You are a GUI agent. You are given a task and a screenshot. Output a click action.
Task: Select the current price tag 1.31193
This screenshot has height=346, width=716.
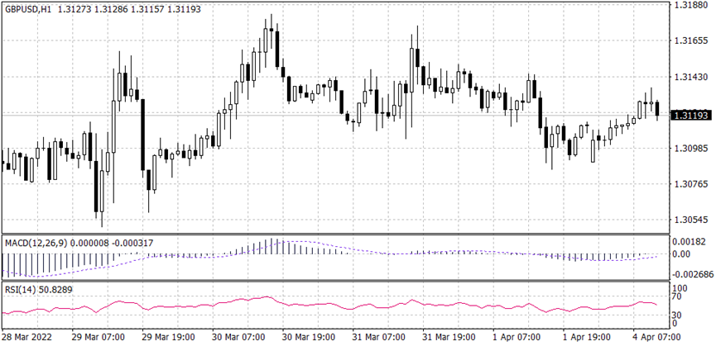pos(691,115)
